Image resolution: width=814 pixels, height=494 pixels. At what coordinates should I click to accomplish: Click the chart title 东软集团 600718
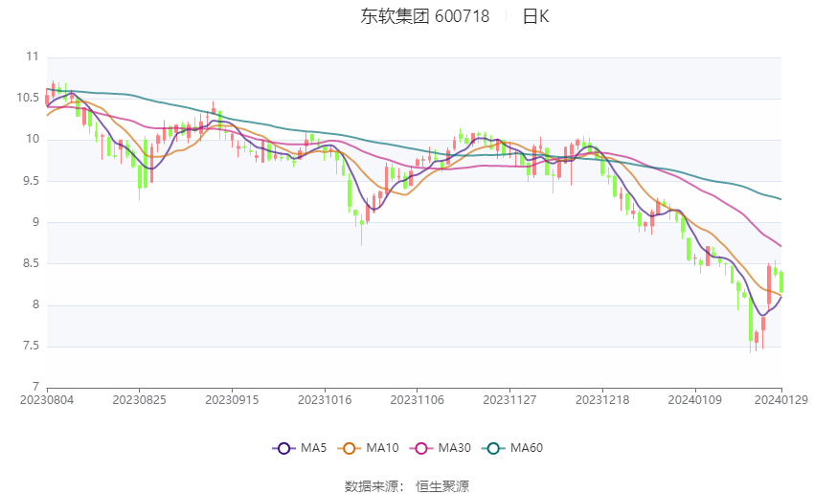click(424, 16)
